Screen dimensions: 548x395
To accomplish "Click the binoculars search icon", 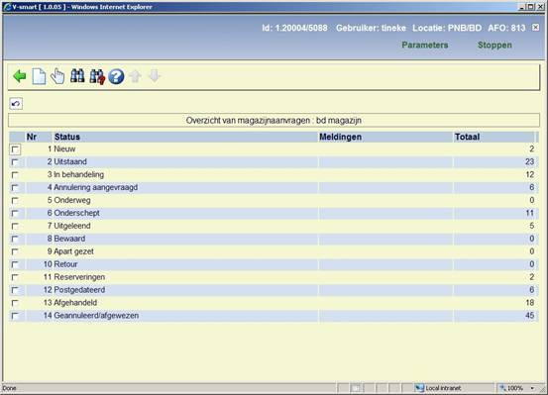I will (x=77, y=76).
